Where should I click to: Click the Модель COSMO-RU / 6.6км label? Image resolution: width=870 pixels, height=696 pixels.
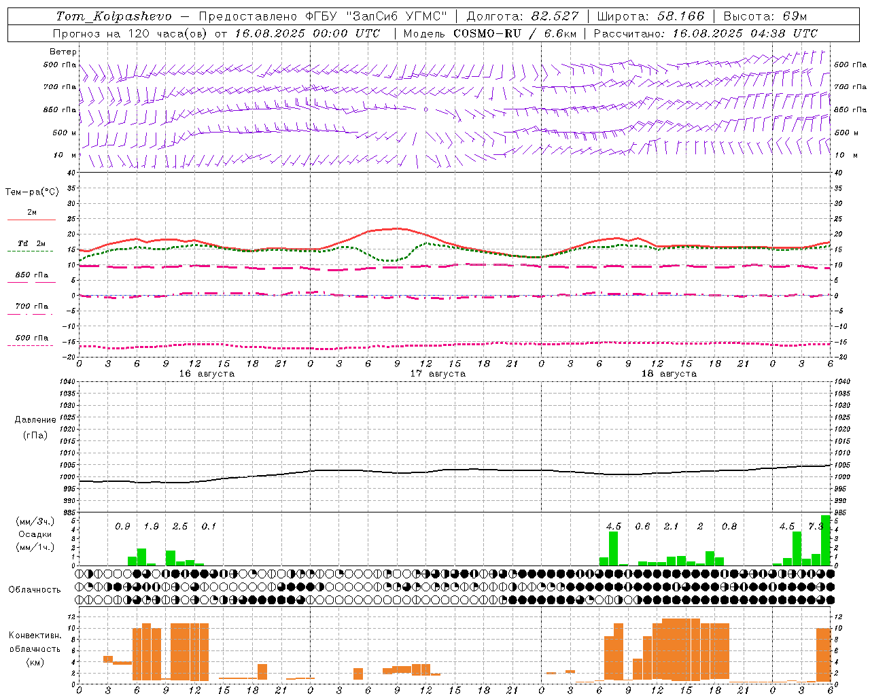coord(489,33)
